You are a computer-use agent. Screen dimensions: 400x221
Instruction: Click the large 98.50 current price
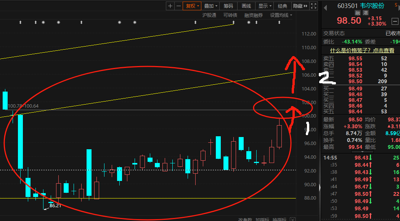pyautogui.click(x=349, y=21)
